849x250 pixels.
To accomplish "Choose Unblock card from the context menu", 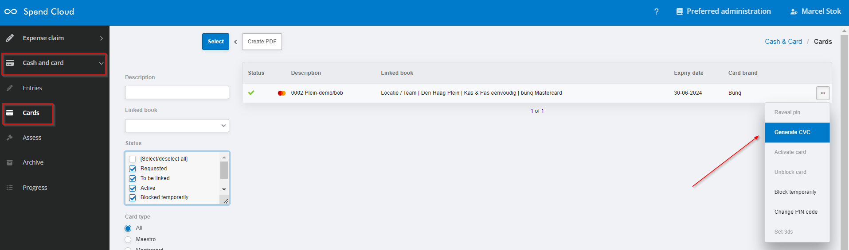I will pyautogui.click(x=797, y=172).
